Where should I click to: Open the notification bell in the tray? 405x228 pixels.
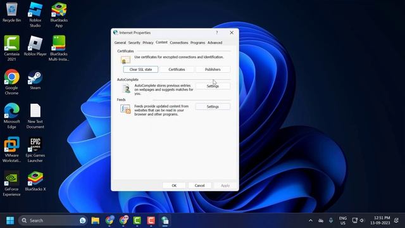coord(396,220)
